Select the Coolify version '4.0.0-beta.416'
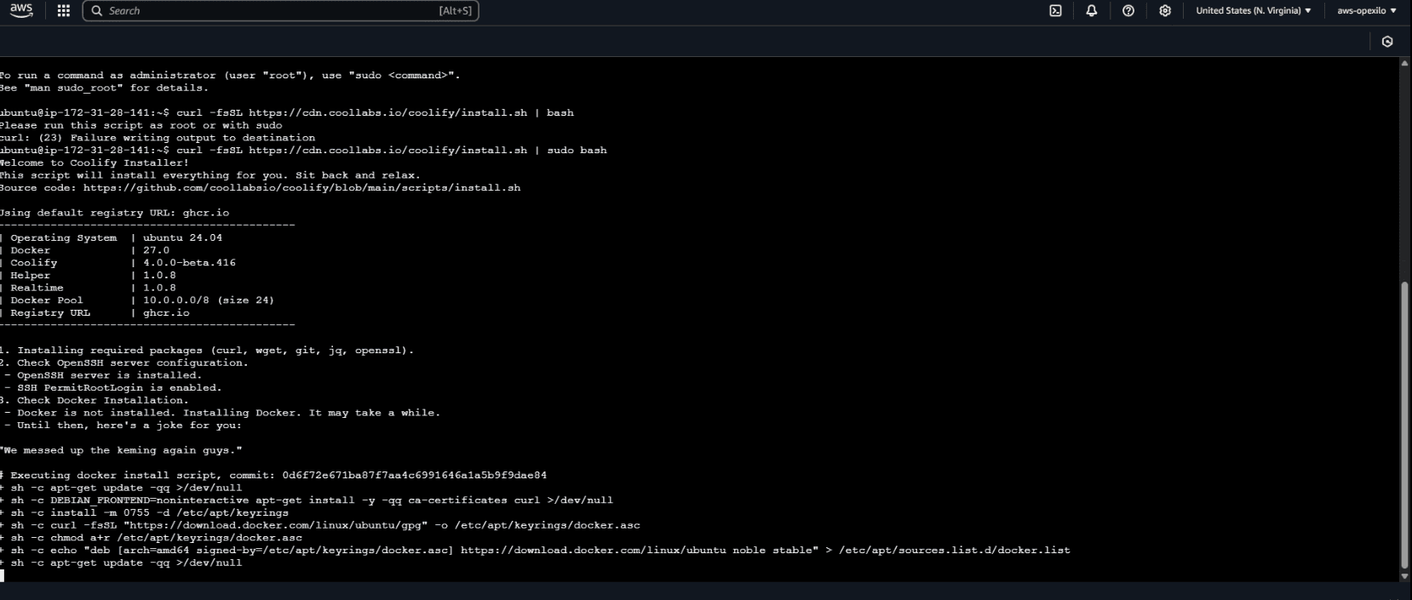1412x600 pixels. [x=189, y=263]
